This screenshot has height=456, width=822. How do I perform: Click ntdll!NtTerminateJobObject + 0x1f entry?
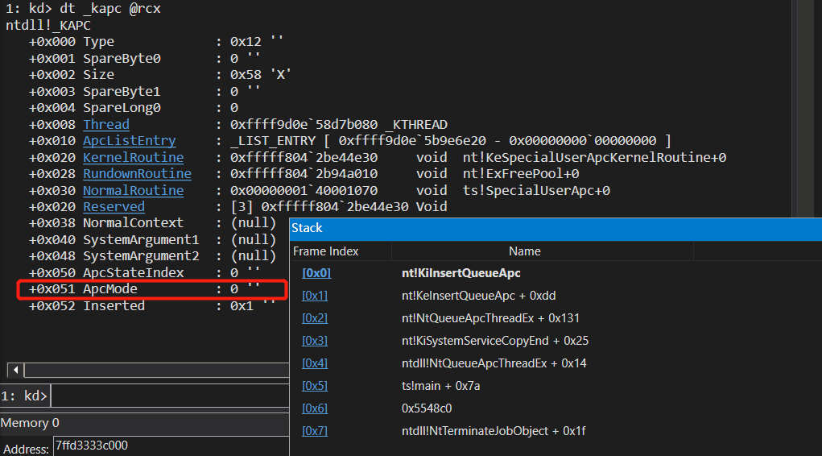click(x=494, y=431)
